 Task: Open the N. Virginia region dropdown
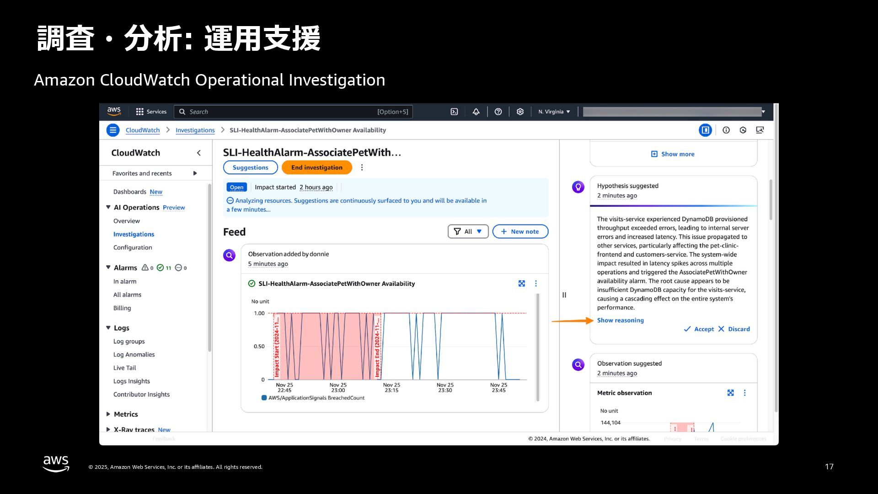[554, 112]
